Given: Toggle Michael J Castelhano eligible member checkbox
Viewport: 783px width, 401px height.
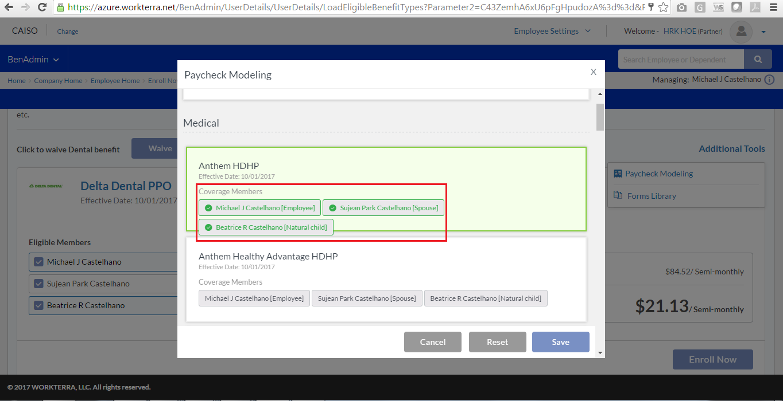Looking at the screenshot, I should [x=39, y=262].
